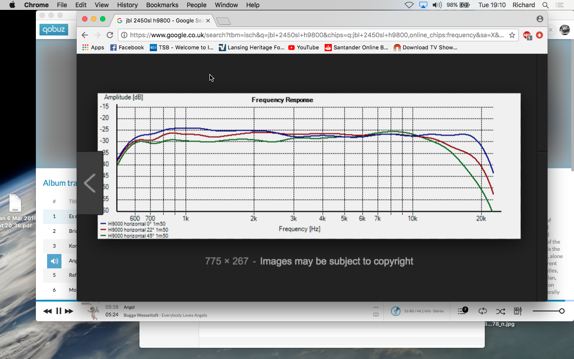574x359 pixels.
Task: Open the People menu
Action: 196,5
